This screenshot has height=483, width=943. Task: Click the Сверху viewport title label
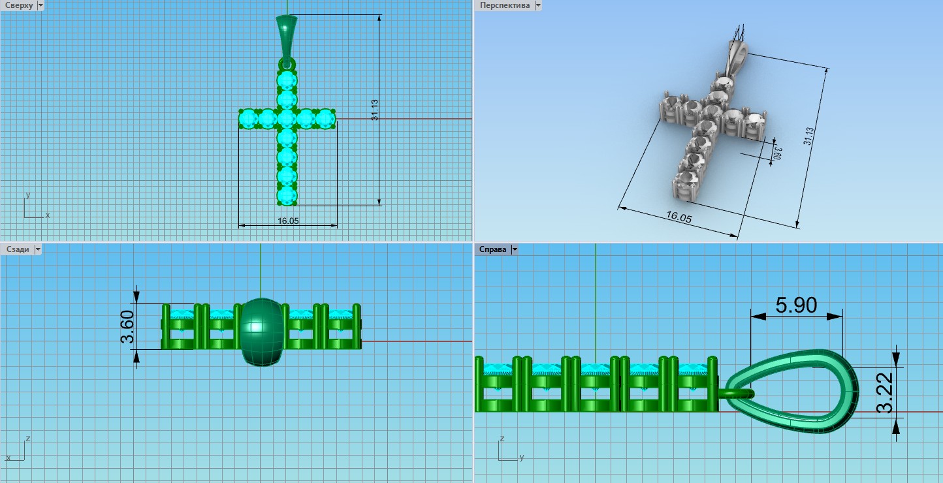[18, 5]
